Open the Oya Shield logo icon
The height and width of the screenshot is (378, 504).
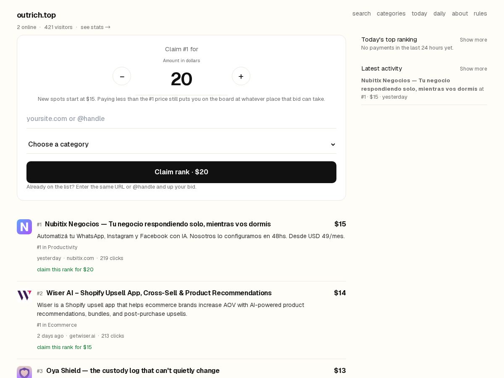[x=24, y=372]
